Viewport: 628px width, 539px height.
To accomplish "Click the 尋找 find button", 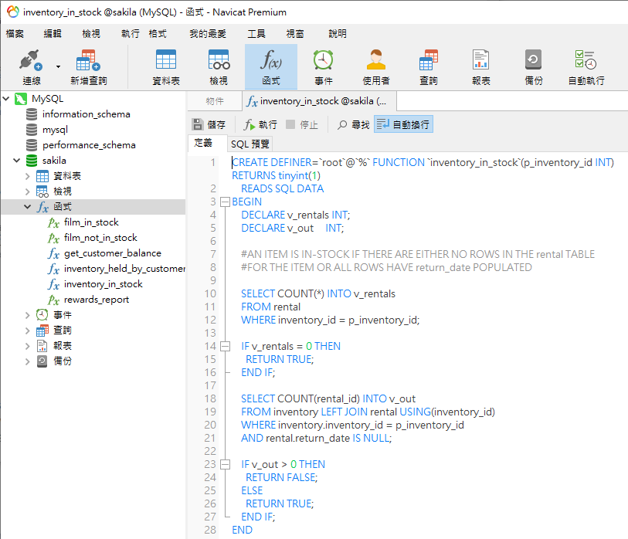I will 353,124.
